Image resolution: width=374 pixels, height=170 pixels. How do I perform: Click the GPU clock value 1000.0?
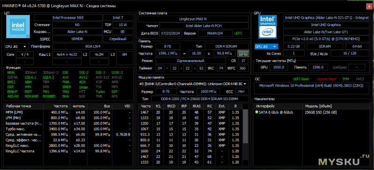pos(279,67)
